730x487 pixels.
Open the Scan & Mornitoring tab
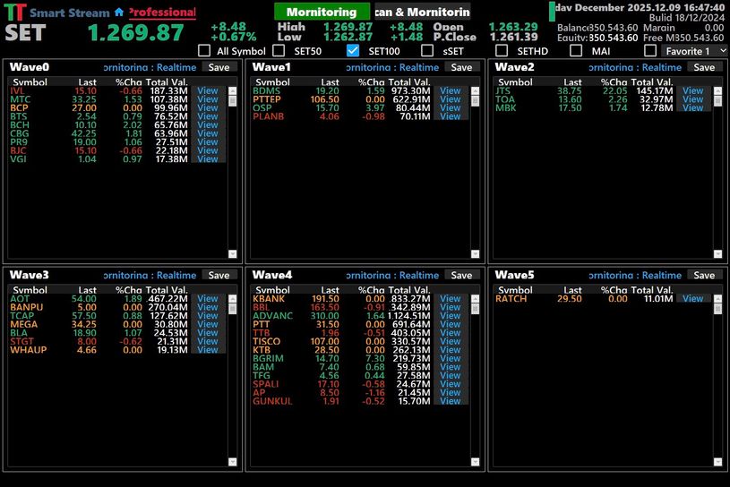[421, 13]
